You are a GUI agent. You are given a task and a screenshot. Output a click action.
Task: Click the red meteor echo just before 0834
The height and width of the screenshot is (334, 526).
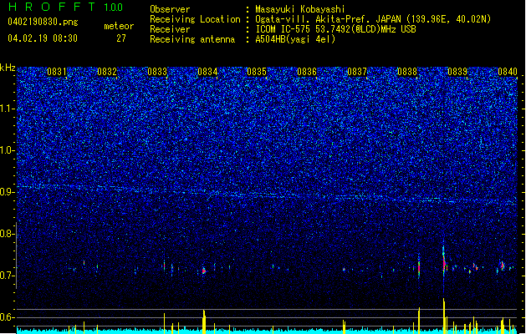tap(203, 271)
